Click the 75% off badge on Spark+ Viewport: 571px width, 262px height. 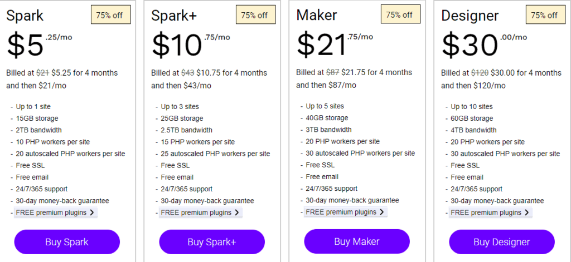255,15
